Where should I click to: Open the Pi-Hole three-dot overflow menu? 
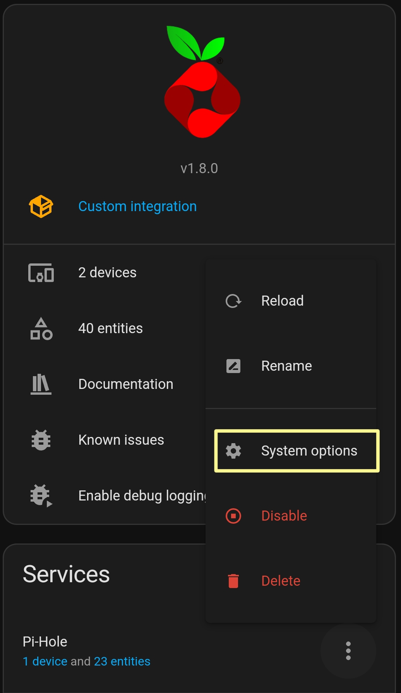coord(348,651)
